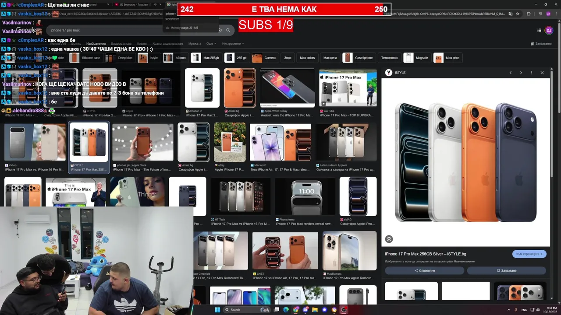Select the 'Зора' filter chip
Screen dimensions: 561x315
click(288, 58)
